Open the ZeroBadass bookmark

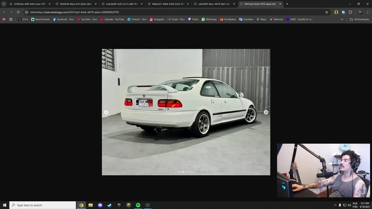point(228,19)
